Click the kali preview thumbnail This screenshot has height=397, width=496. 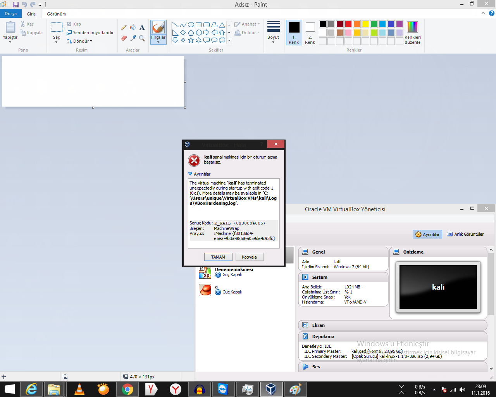438,287
